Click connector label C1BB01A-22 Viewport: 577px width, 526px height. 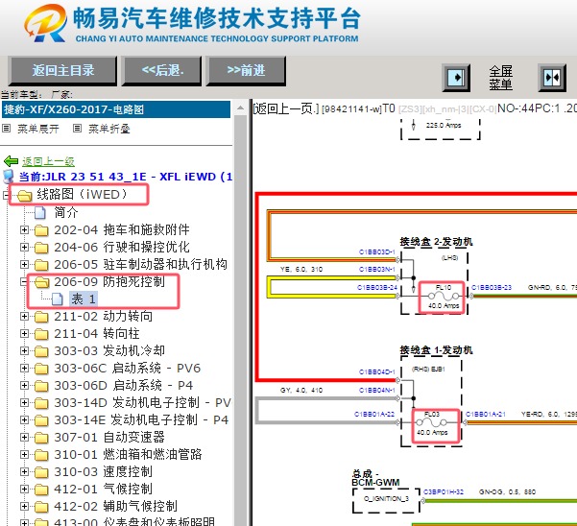(374, 415)
